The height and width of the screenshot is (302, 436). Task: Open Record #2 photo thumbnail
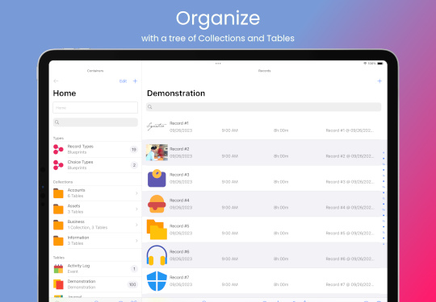click(x=157, y=152)
